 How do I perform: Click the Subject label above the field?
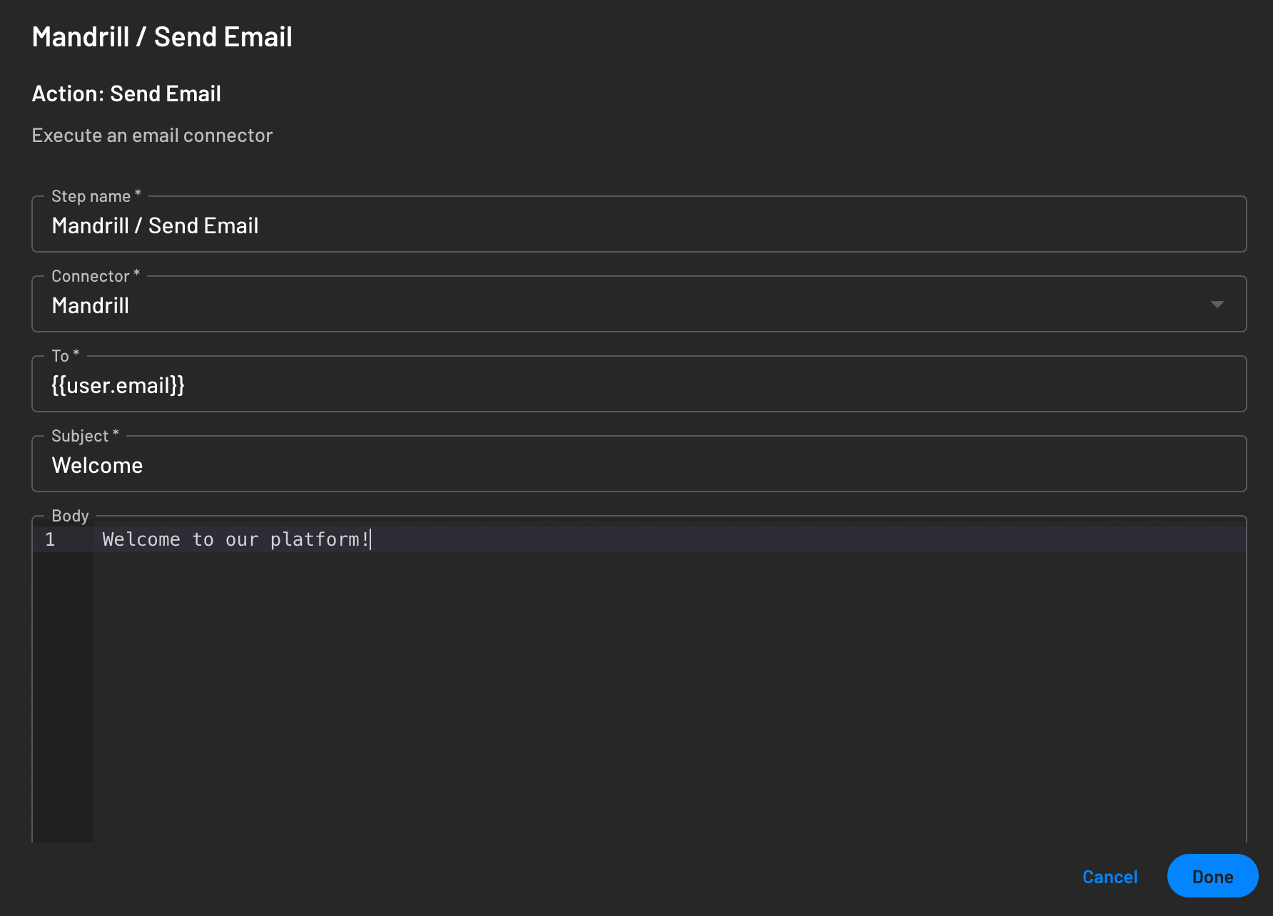tap(83, 435)
